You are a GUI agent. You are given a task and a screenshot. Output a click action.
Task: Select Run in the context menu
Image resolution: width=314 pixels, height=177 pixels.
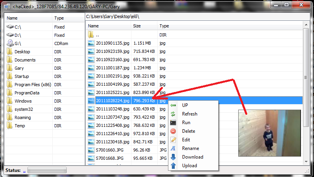(186, 123)
